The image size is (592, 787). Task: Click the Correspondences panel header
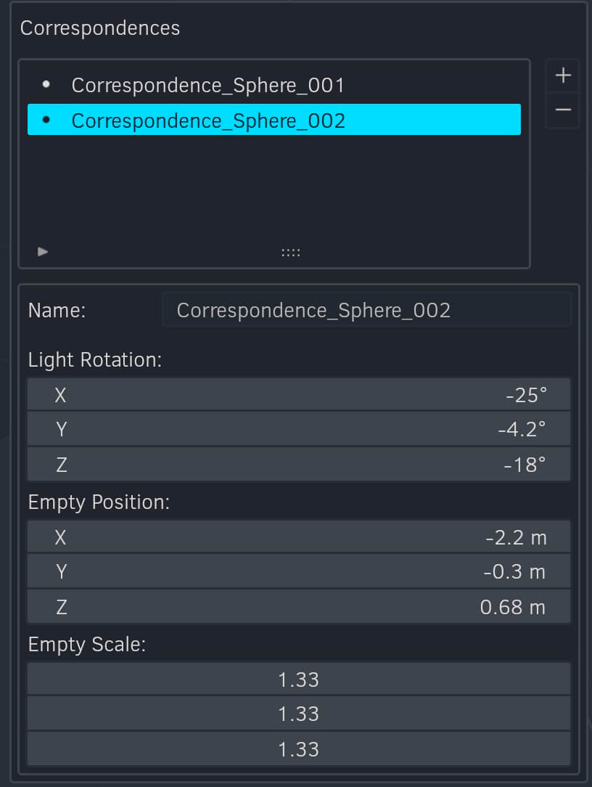click(100, 28)
